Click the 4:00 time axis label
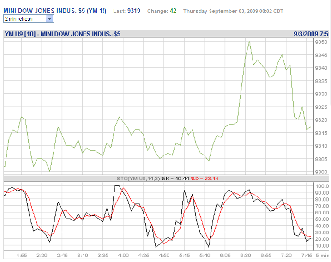 click(x=123, y=256)
